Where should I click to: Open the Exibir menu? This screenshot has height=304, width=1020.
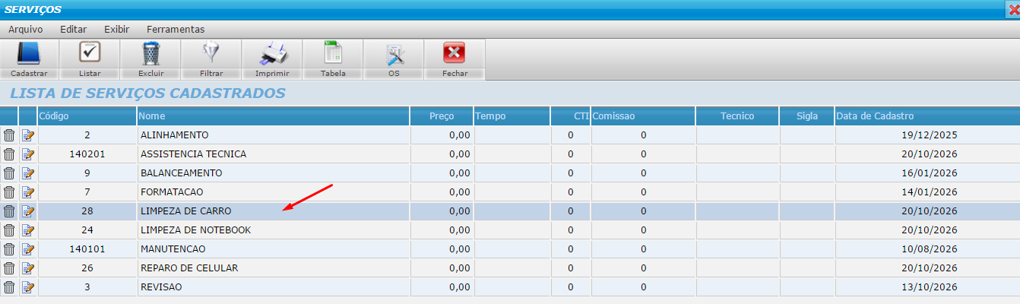(117, 29)
